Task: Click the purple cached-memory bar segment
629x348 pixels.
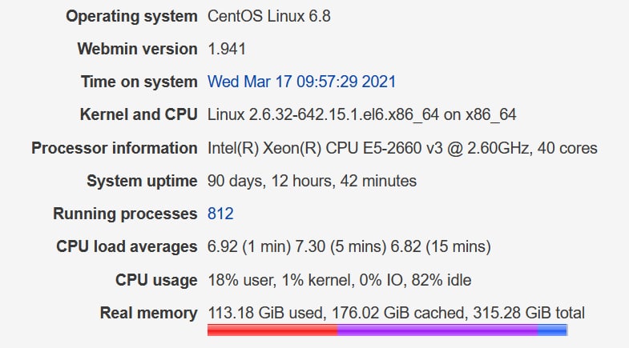Action: tap(437, 330)
